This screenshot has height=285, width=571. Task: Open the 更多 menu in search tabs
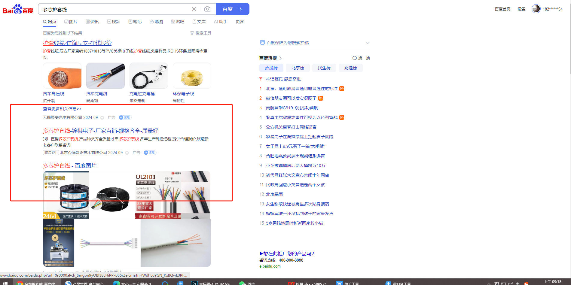coord(240,22)
